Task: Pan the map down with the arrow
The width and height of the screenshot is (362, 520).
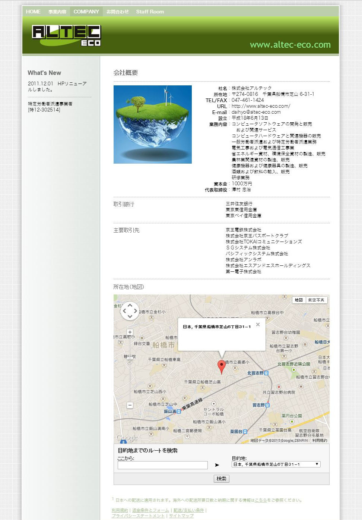Action: 130,316
